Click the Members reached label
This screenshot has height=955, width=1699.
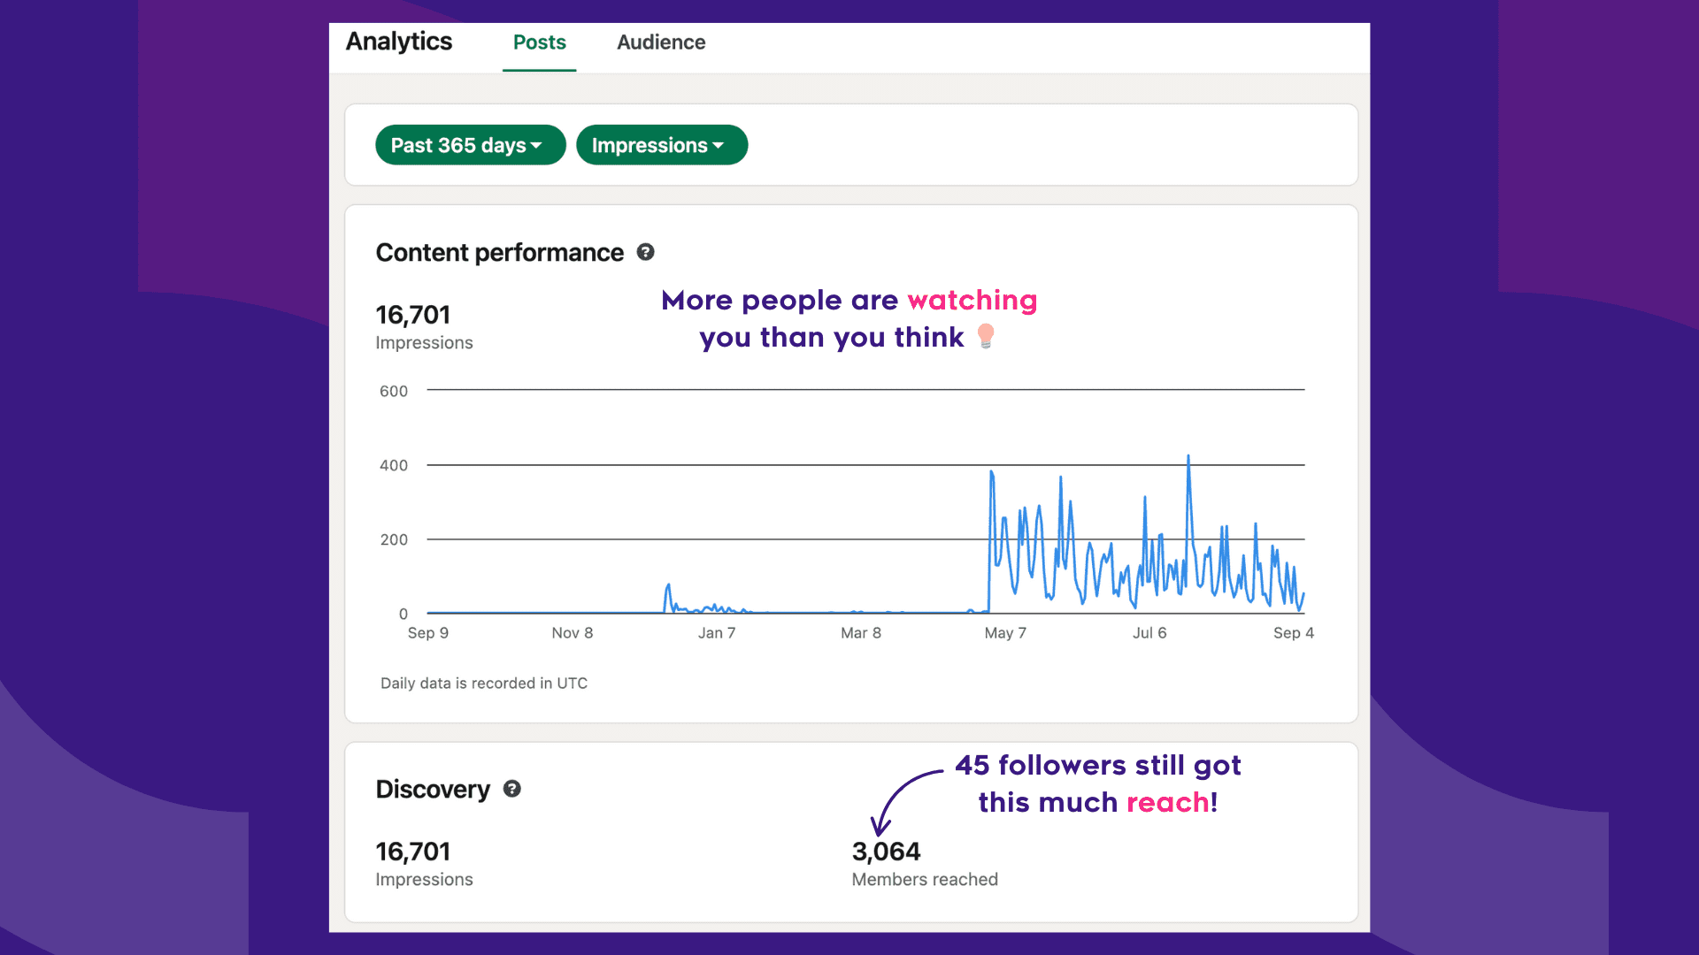(925, 880)
